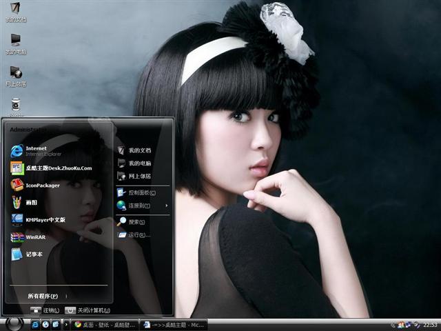Click Internet Explorer quick launch icon
Screen dimensions: 441x331
coord(35,325)
